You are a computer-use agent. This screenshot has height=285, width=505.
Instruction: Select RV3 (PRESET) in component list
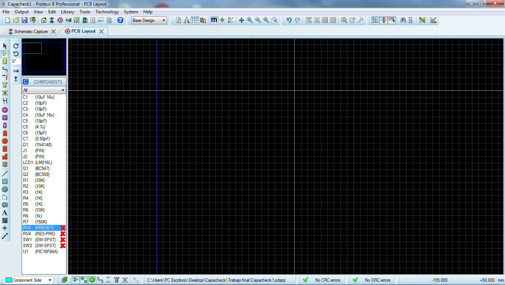(44, 228)
